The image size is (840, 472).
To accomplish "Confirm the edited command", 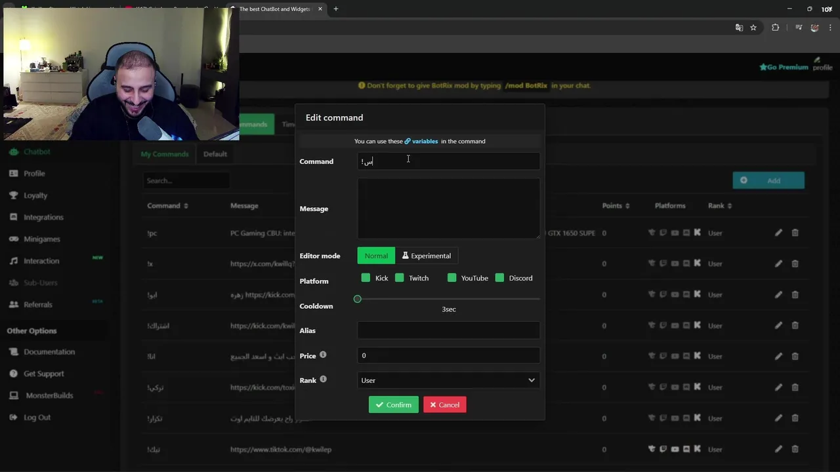I will pos(394,404).
